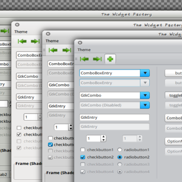Open the Theme menu in the front window

point(84,50)
